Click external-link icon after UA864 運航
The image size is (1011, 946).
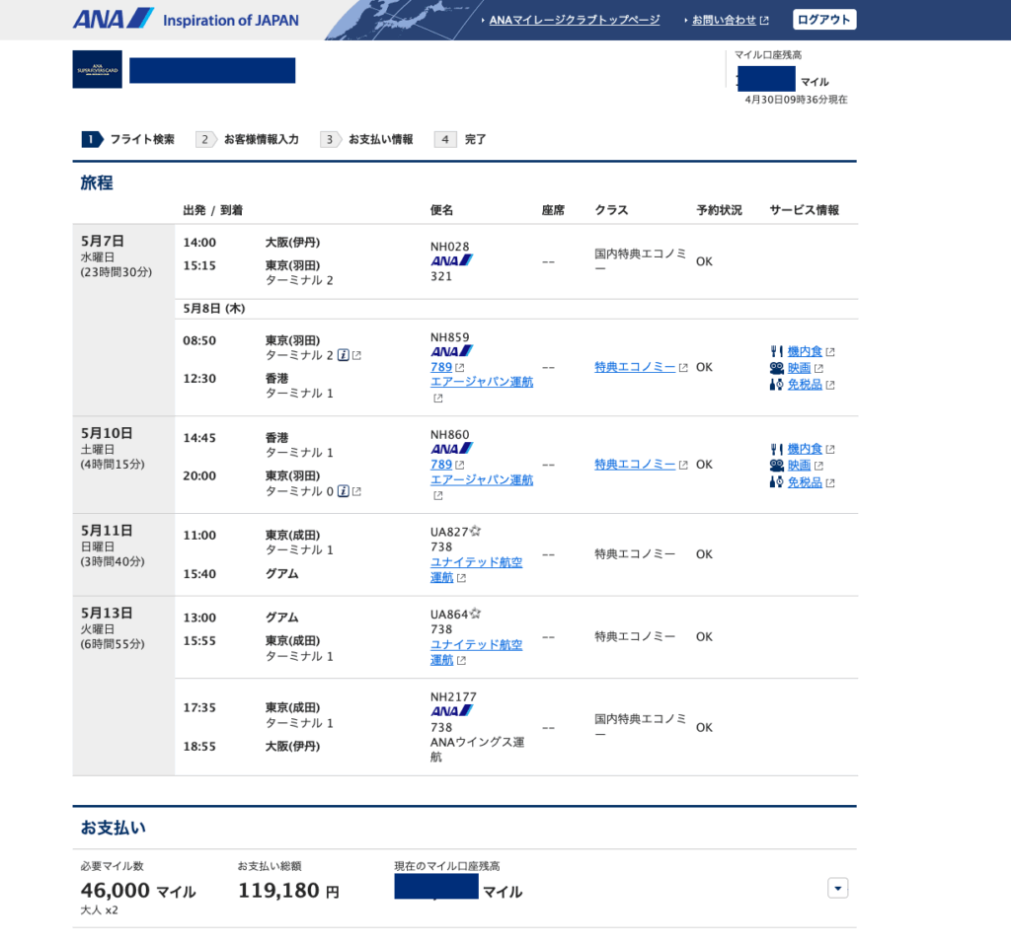[461, 661]
